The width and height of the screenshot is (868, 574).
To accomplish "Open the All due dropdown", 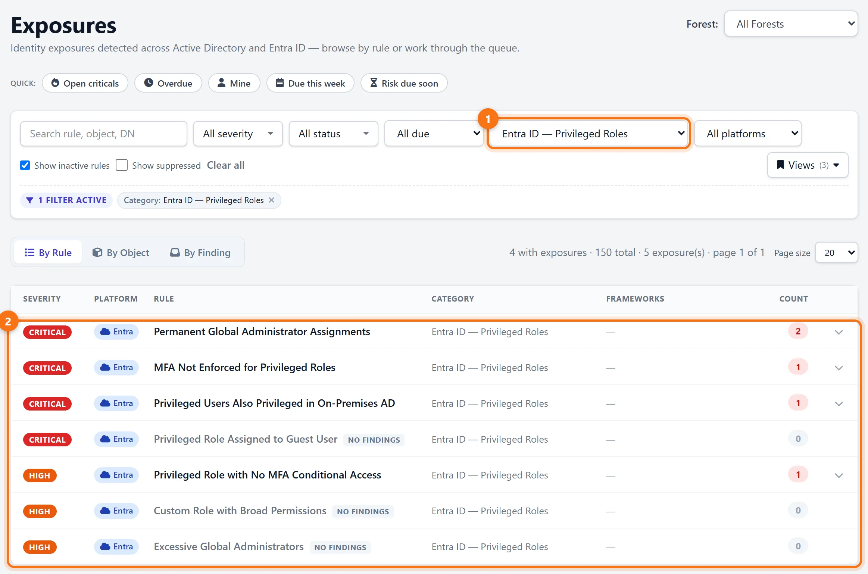I will (x=434, y=134).
